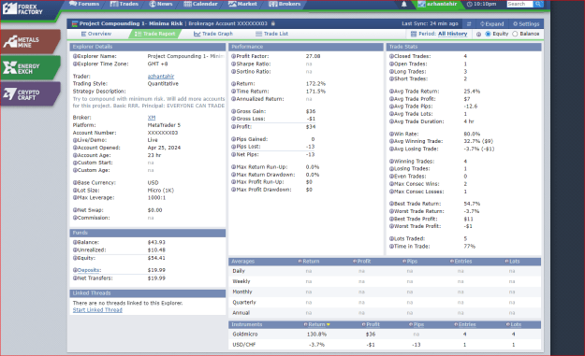585x356 pixels.
Task: Click the sync arrows icon next to Last Sync
Action: click(469, 24)
